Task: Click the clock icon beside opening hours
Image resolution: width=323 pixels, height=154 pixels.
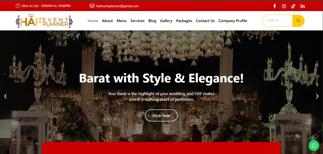Action: pyautogui.click(x=18, y=6)
